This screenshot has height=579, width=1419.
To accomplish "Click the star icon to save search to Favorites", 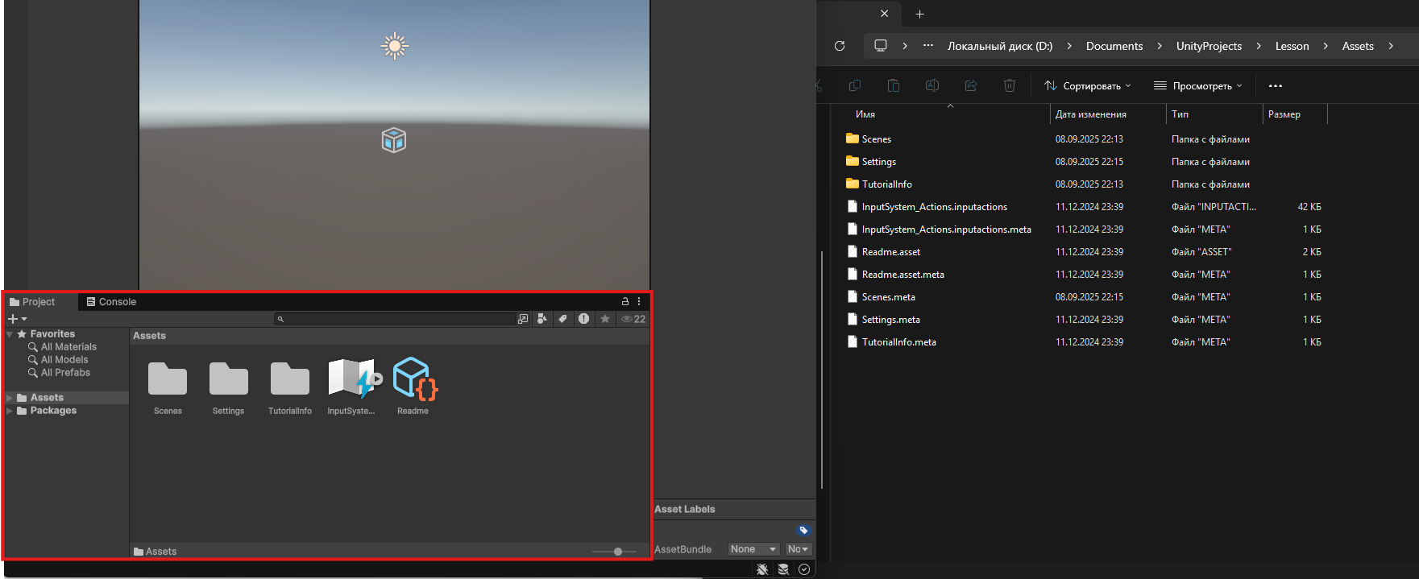I will tap(604, 319).
